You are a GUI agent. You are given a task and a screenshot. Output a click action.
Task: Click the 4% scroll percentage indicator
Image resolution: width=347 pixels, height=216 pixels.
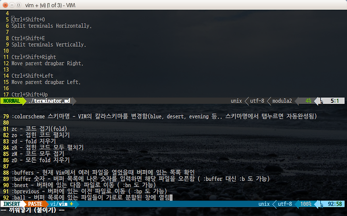[x=308, y=101]
